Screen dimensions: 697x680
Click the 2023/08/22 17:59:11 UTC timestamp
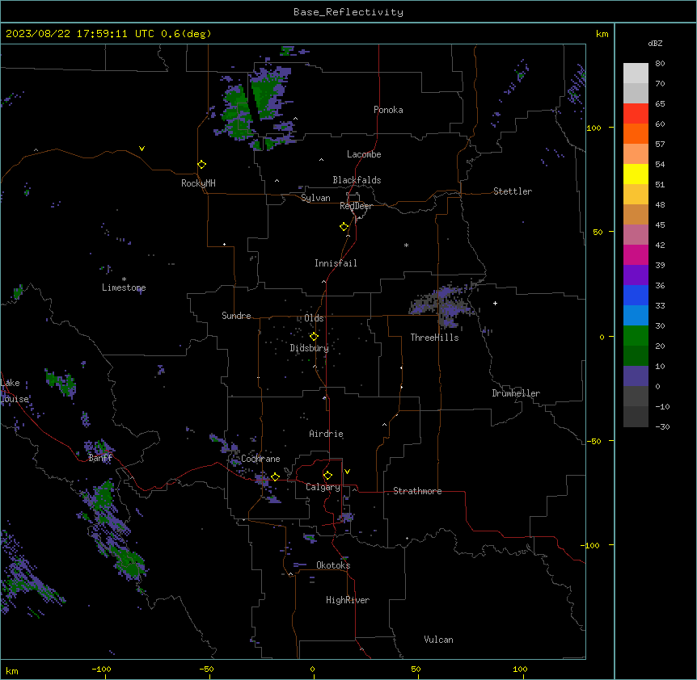tap(80, 34)
